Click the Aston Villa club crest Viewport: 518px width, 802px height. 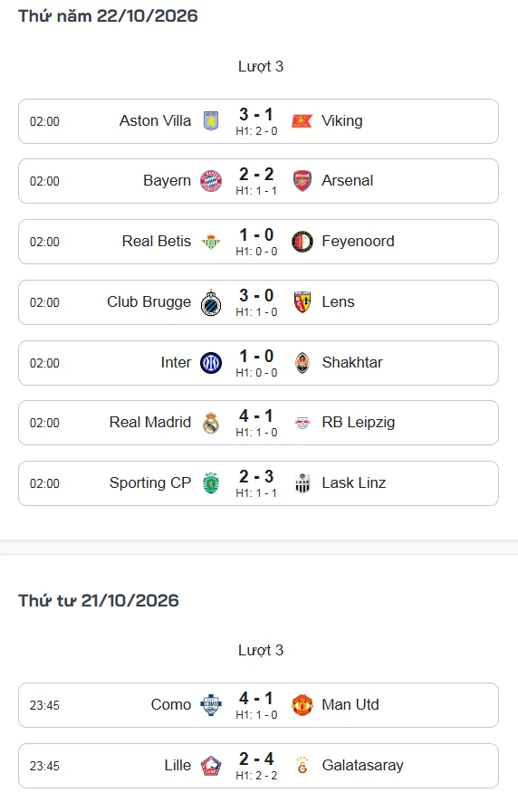tap(211, 120)
